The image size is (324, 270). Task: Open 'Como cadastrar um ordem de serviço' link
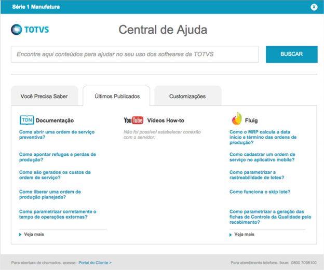[262, 157]
